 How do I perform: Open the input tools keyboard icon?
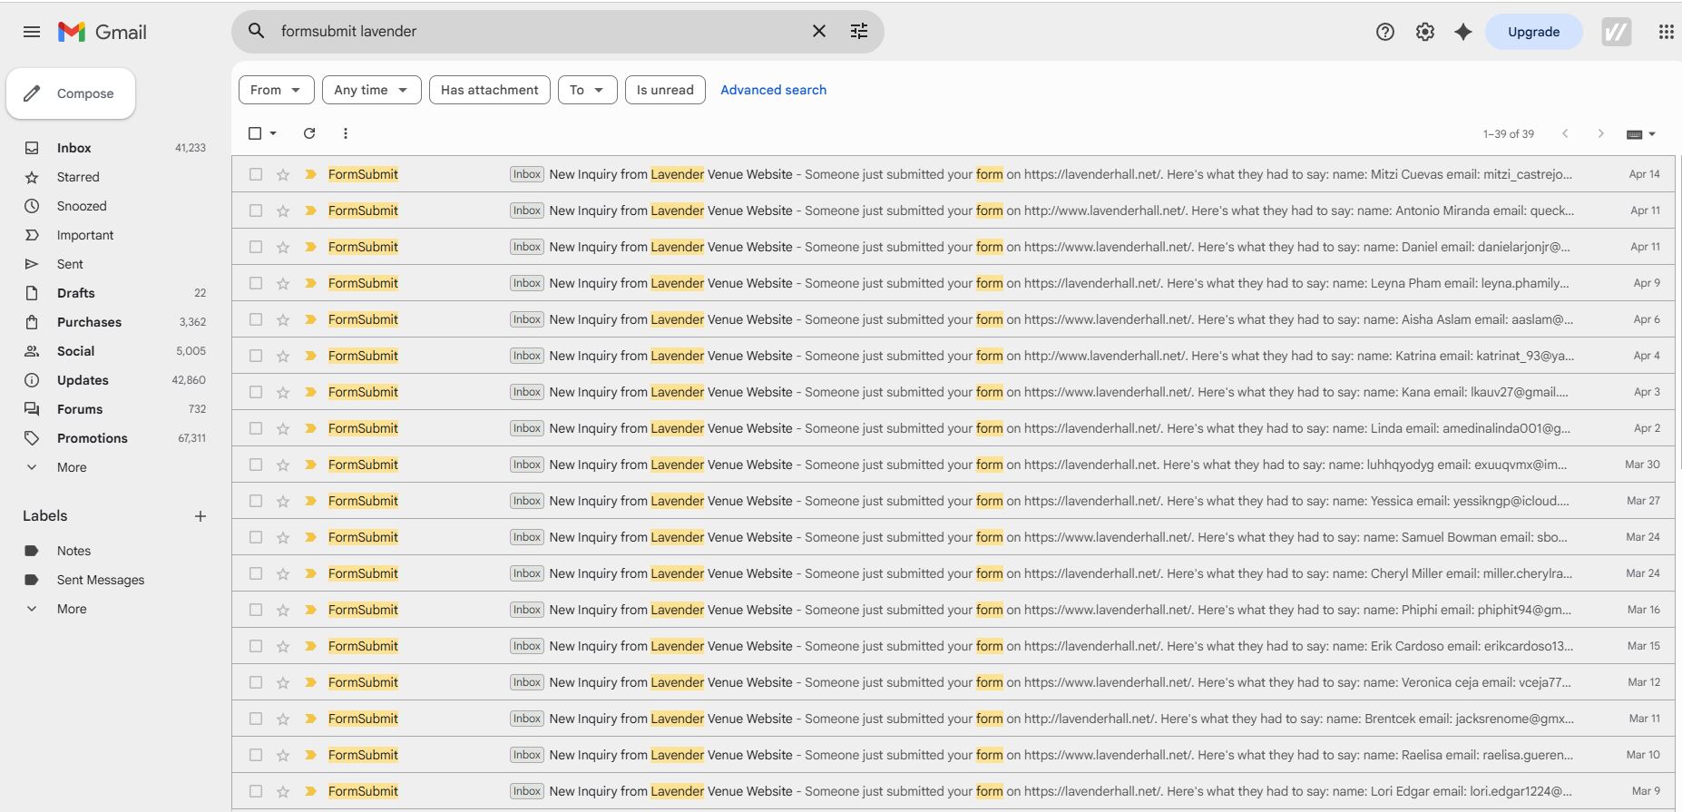[1635, 134]
